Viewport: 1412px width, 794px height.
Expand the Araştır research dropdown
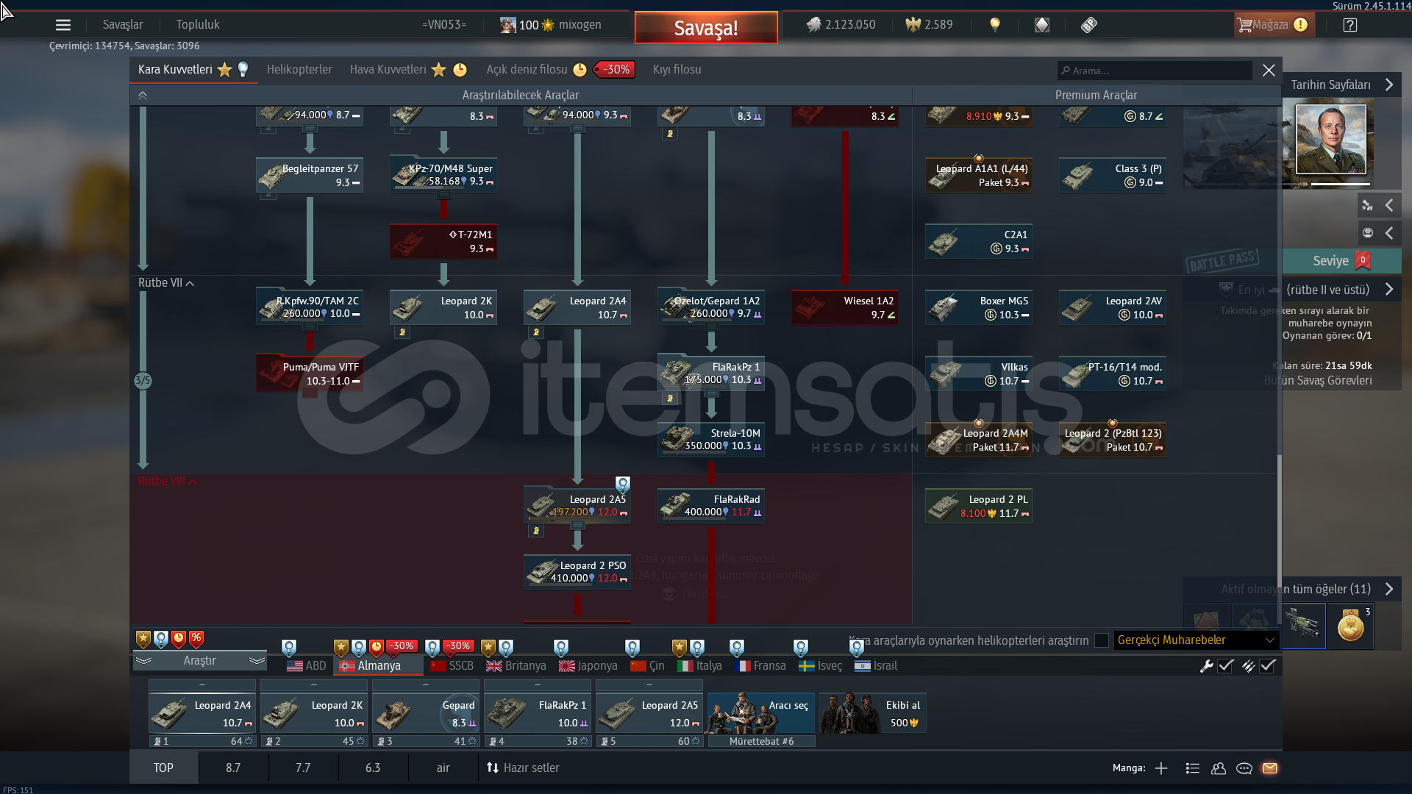pyautogui.click(x=199, y=661)
